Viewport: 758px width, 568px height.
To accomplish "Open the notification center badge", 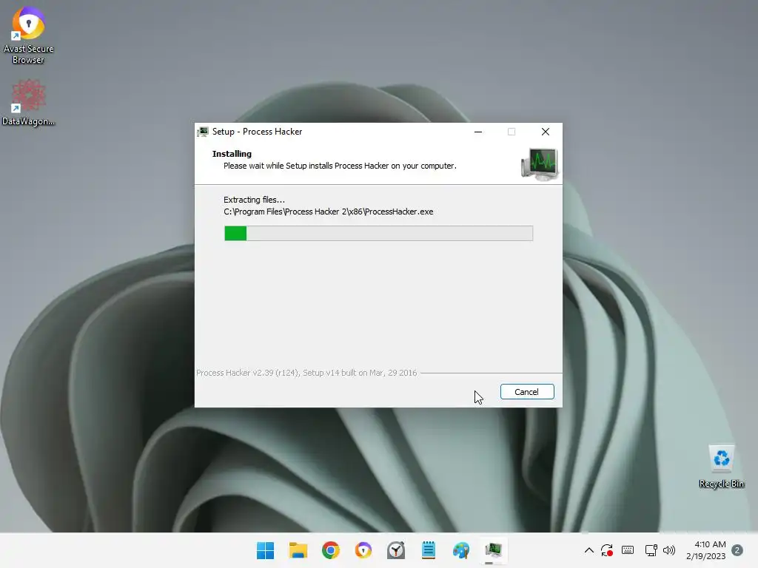I will point(737,550).
